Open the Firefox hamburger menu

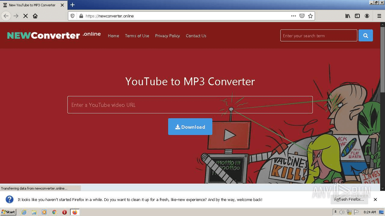[379, 16]
